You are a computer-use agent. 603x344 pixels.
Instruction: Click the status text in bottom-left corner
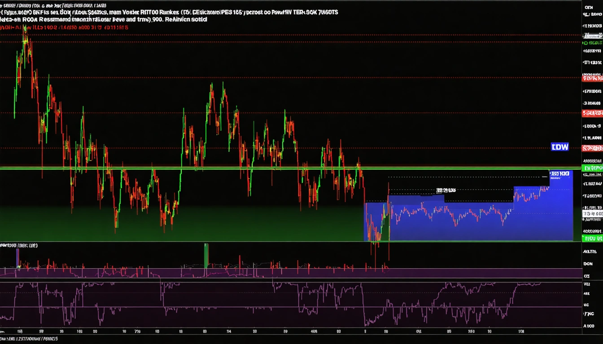click(x=29, y=340)
